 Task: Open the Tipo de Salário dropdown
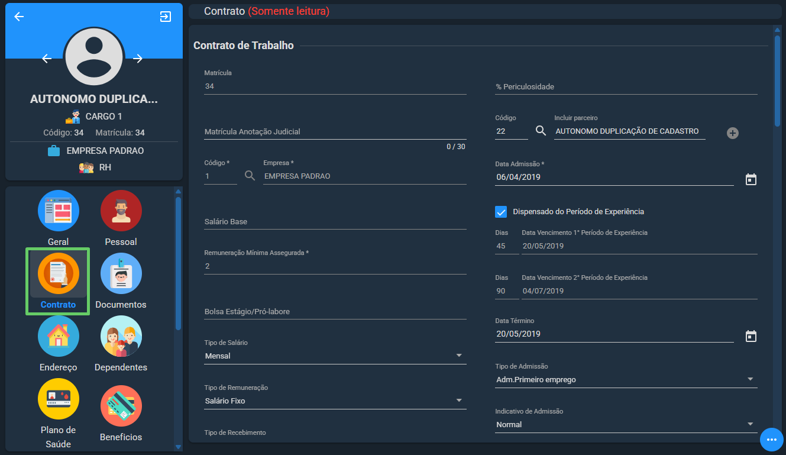tap(335, 356)
